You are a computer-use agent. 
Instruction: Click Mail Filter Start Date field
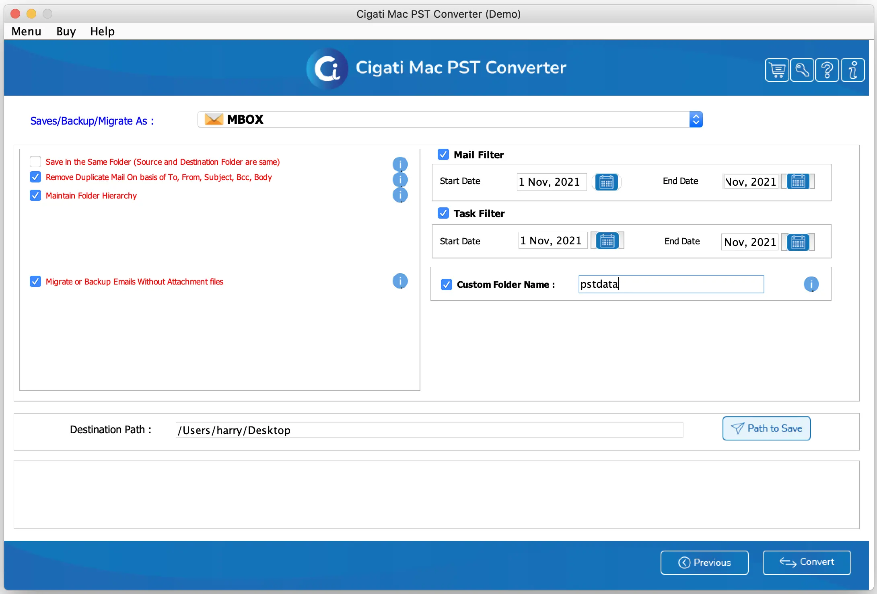[552, 182]
